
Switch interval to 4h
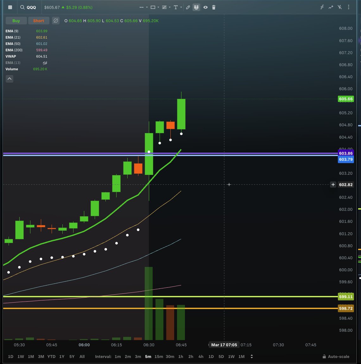pos(201,357)
